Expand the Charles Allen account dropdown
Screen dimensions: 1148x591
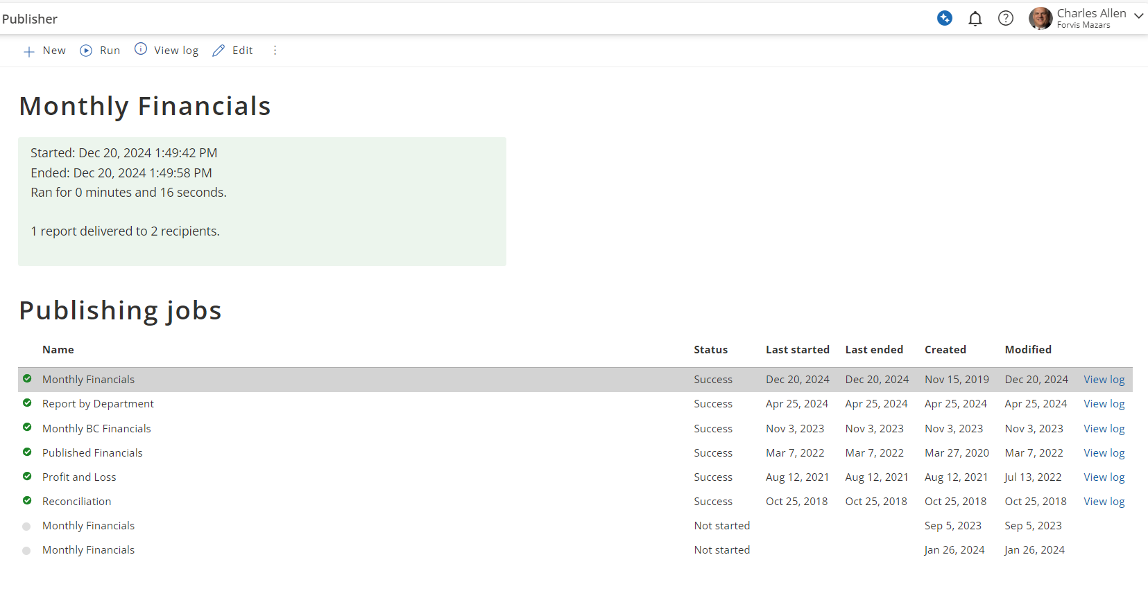point(1138,15)
